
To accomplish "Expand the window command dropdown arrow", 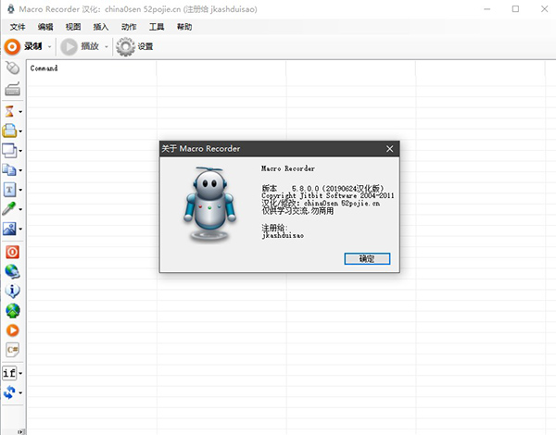I will click(x=20, y=151).
